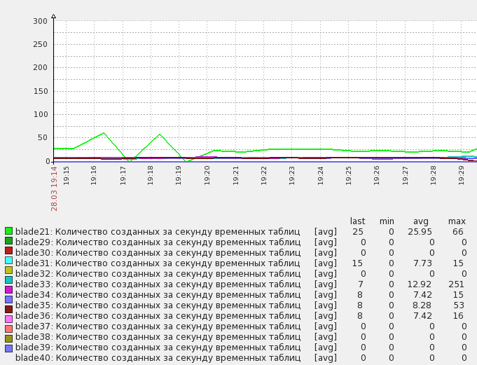Click the 'min' column header
The width and height of the screenshot is (477, 365).
[387, 221]
